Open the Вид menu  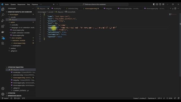point(29,5)
